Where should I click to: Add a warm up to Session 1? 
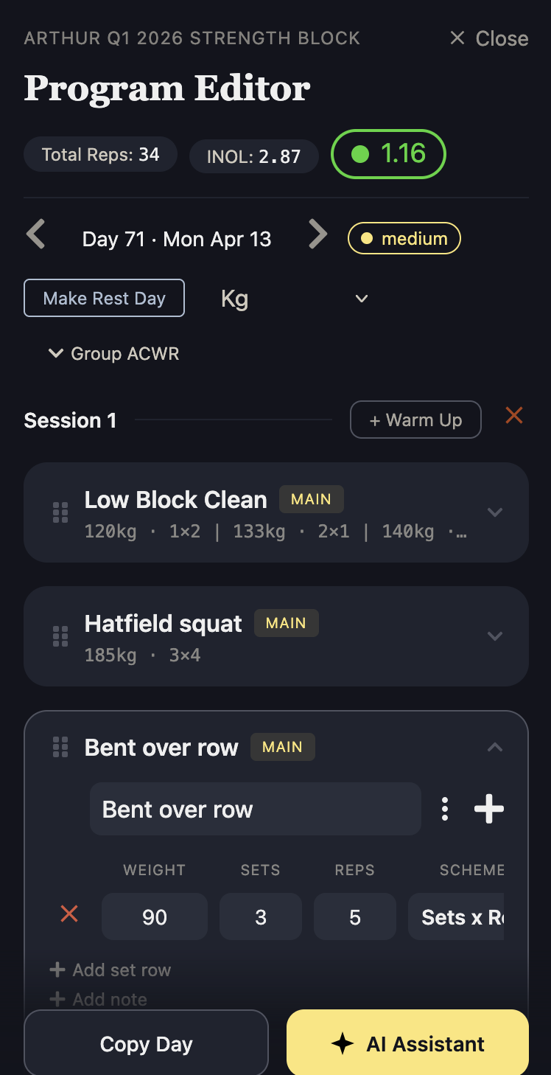click(x=415, y=420)
